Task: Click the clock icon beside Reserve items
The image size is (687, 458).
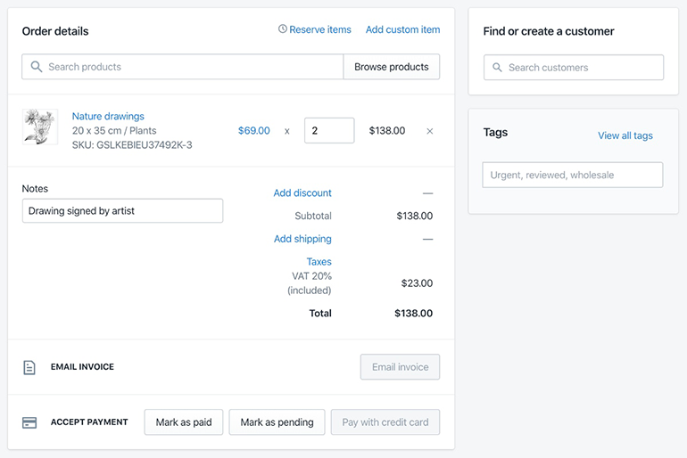Action: tap(283, 29)
